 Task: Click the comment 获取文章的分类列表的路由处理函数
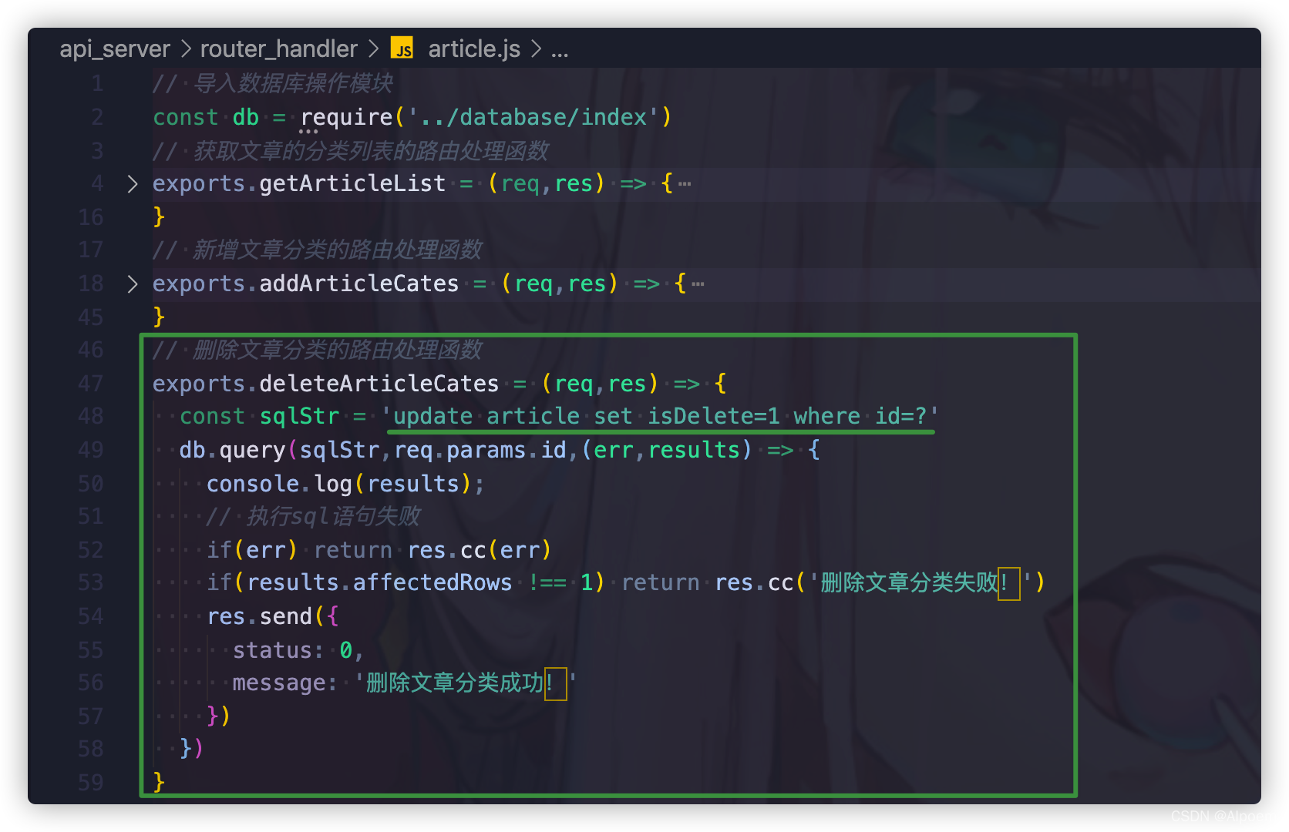pyautogui.click(x=350, y=150)
